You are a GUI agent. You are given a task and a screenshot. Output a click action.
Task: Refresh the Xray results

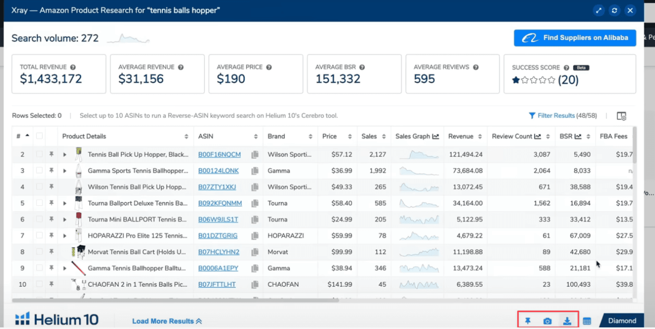click(x=615, y=10)
